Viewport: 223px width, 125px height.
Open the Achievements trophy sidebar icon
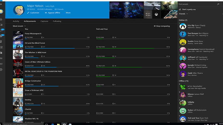click(x=1, y=41)
